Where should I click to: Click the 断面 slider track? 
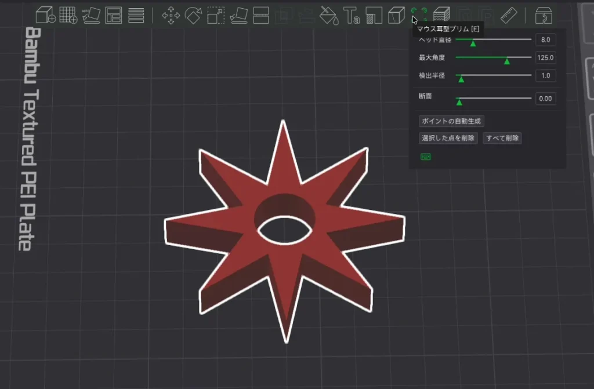(x=493, y=98)
